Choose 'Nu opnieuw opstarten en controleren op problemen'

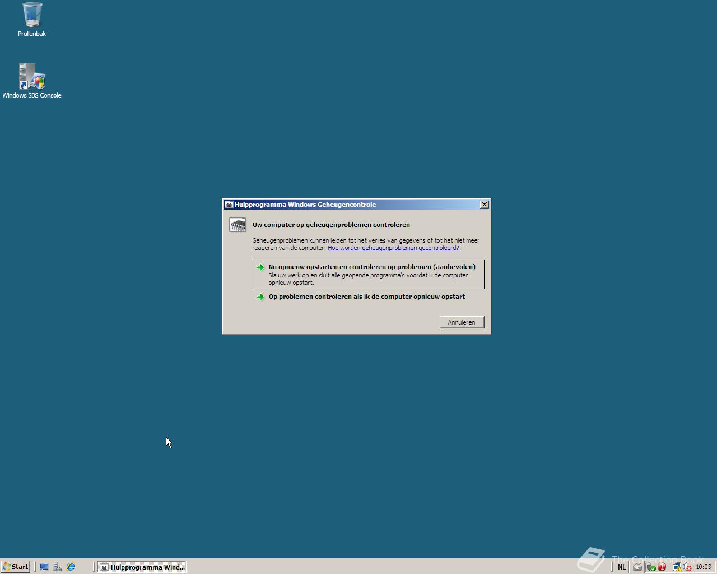tap(368, 274)
